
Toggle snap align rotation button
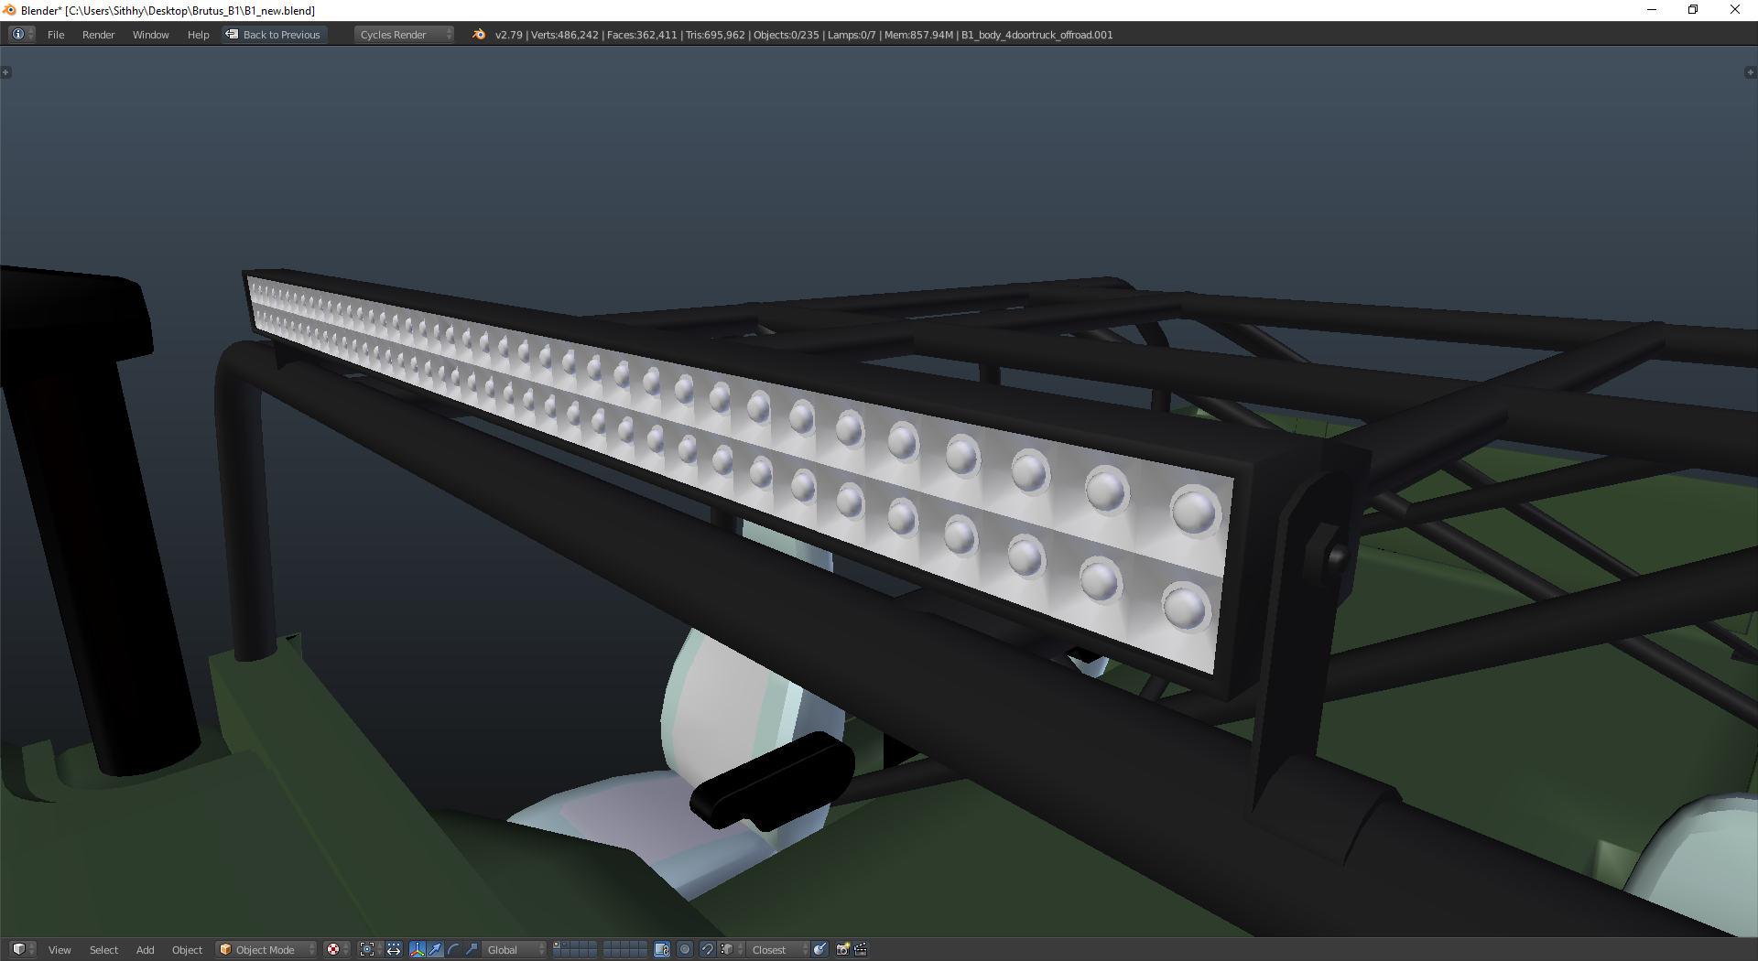[819, 949]
